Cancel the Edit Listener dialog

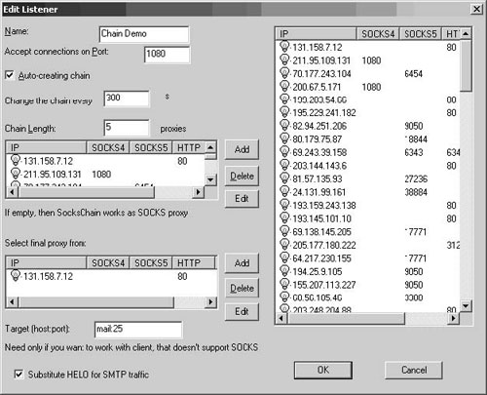click(414, 370)
